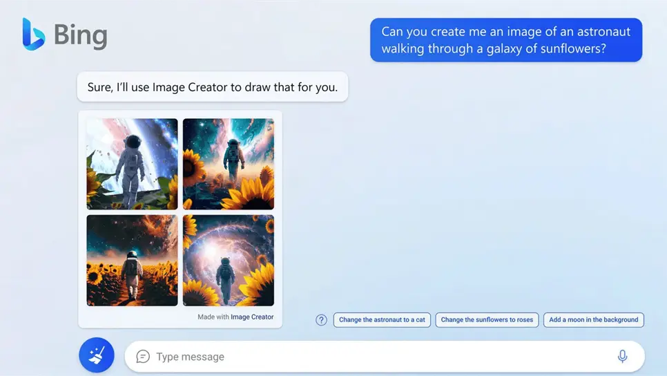Open the bottom-right spiral galaxy image

coord(228,260)
